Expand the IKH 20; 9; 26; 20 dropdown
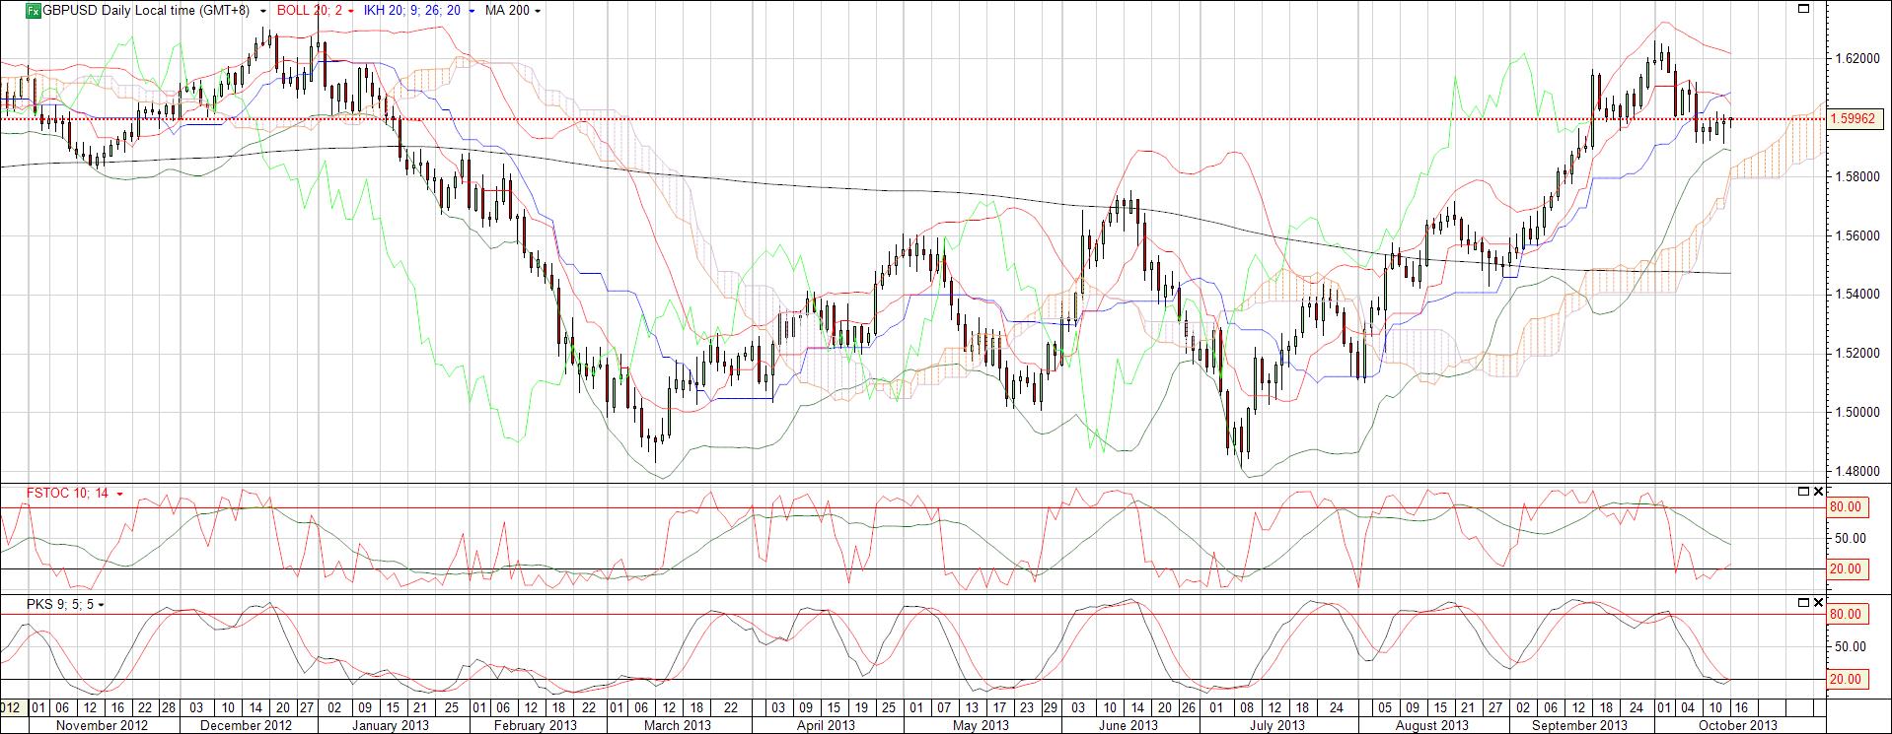This screenshot has height=734, width=1892. [x=472, y=12]
